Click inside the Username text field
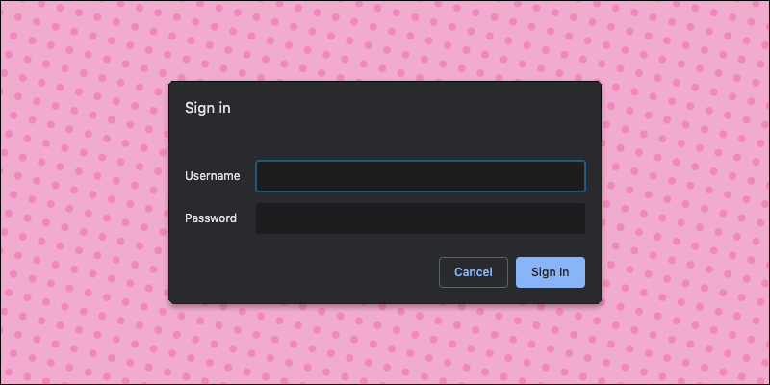This screenshot has width=770, height=385. coord(421,176)
